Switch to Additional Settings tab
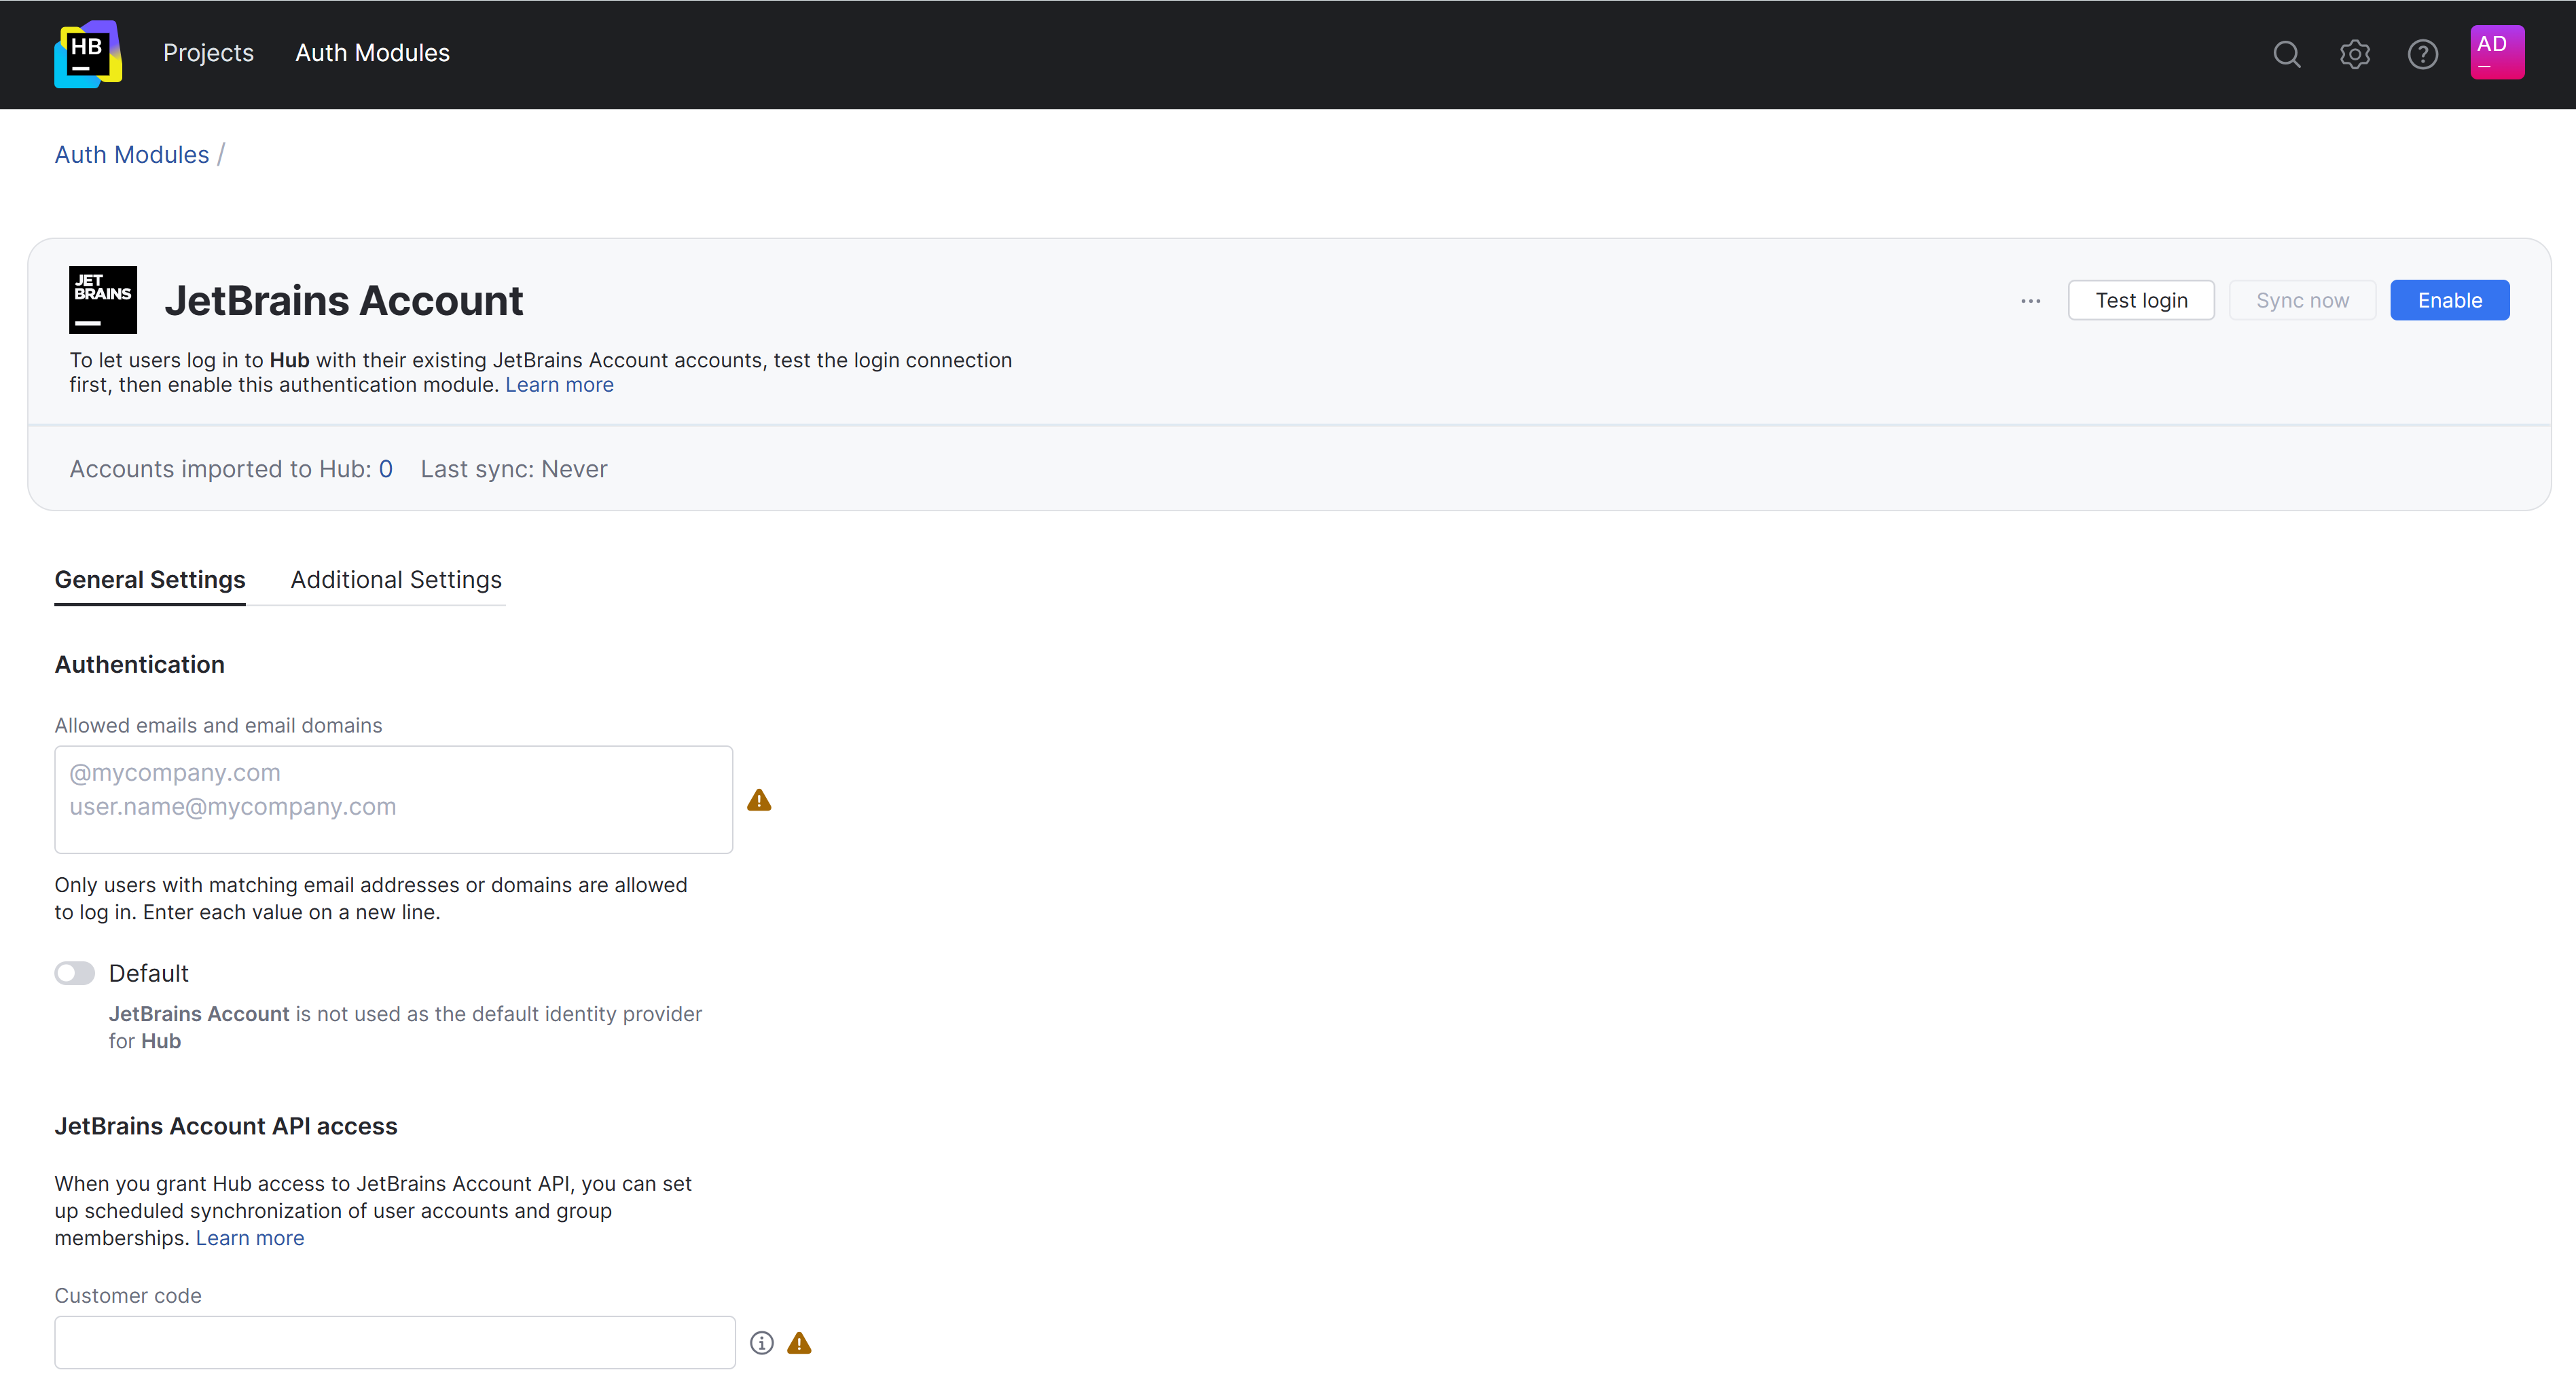This screenshot has height=1387, width=2576. click(396, 580)
